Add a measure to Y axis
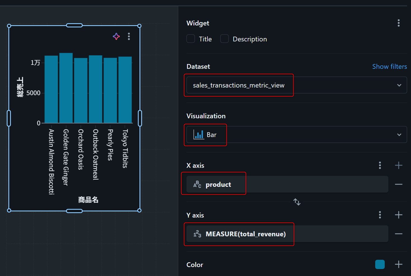 coord(398,215)
